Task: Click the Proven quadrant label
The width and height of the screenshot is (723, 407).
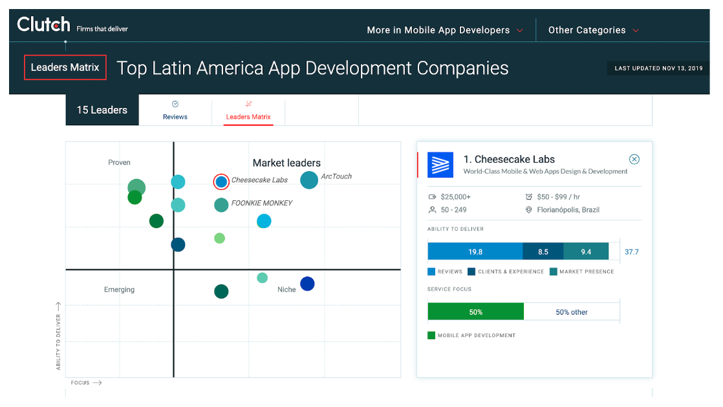Action: click(x=119, y=163)
